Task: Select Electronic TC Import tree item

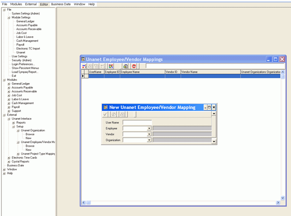Action: click(28, 49)
